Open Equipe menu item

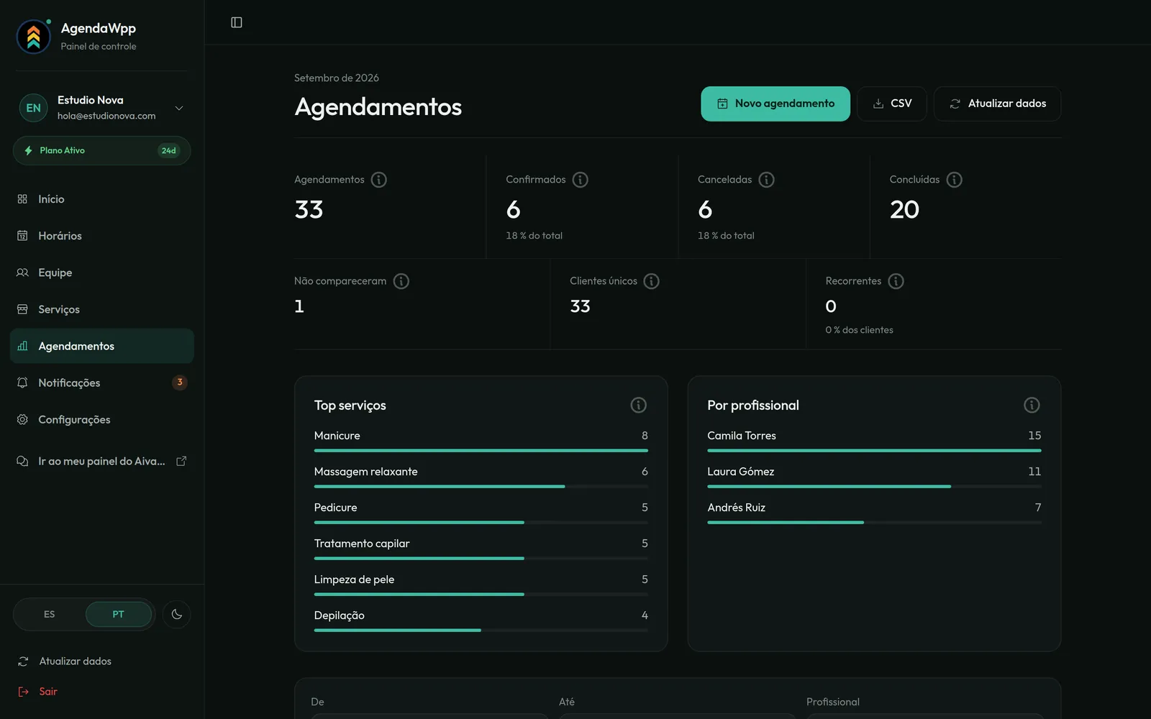(x=102, y=273)
